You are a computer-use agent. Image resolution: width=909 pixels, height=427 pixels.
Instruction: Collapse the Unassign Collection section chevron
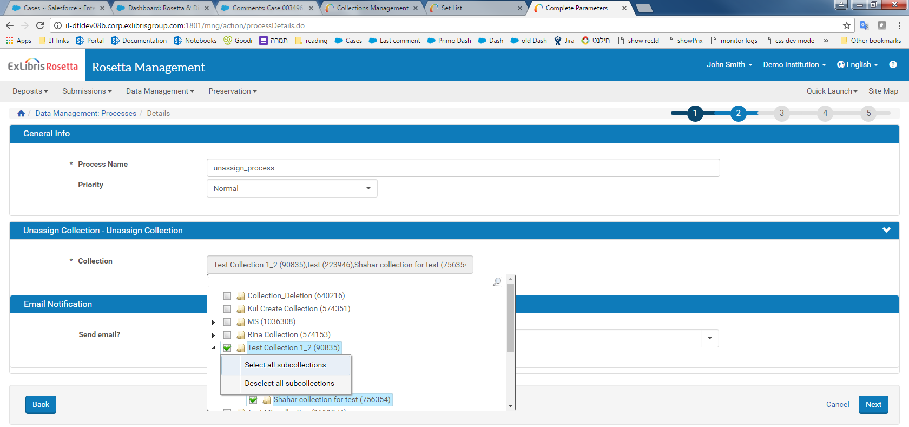pos(886,230)
